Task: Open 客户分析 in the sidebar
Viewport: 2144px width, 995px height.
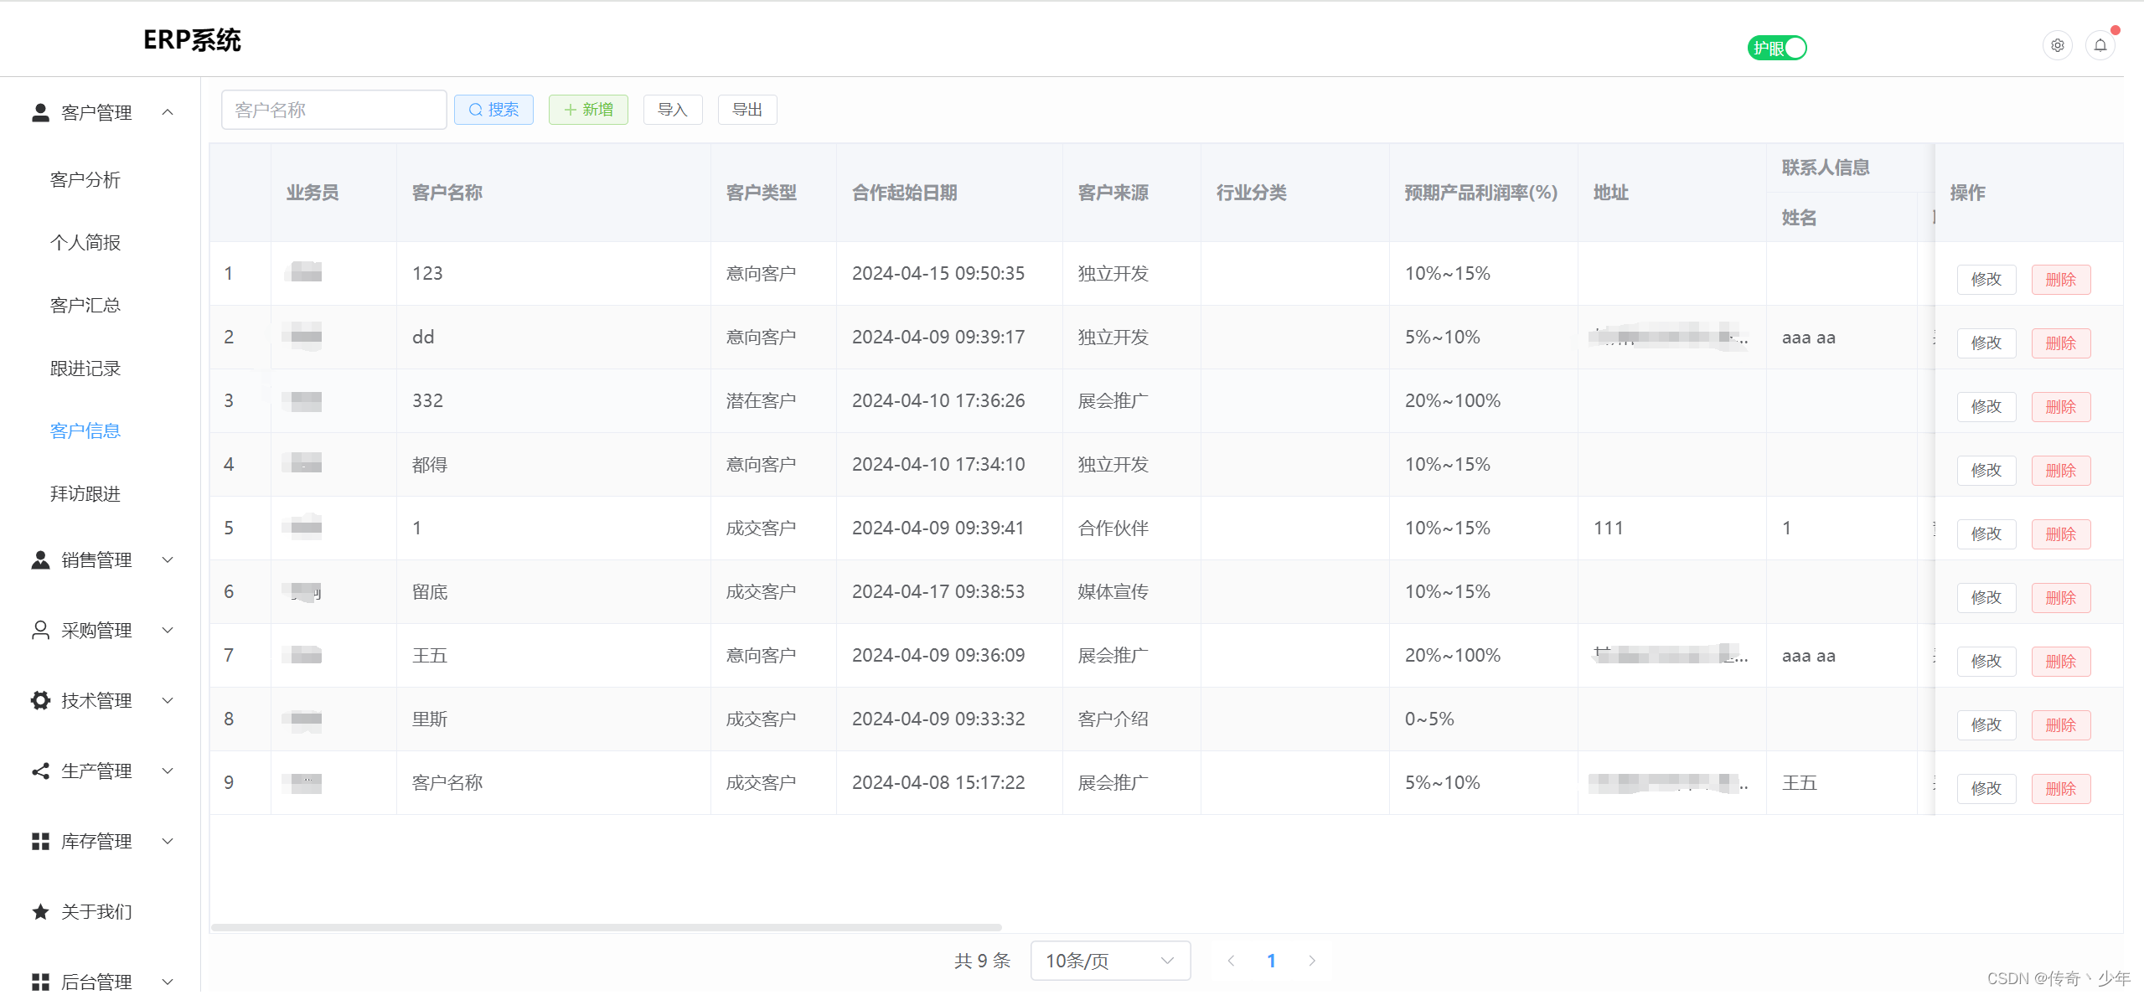Action: click(85, 180)
